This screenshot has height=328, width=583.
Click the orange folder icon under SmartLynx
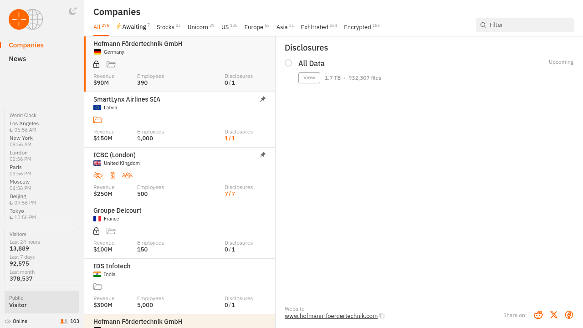point(98,120)
